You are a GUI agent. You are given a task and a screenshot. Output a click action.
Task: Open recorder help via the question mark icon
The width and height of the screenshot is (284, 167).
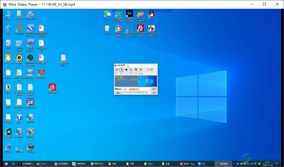(141, 70)
